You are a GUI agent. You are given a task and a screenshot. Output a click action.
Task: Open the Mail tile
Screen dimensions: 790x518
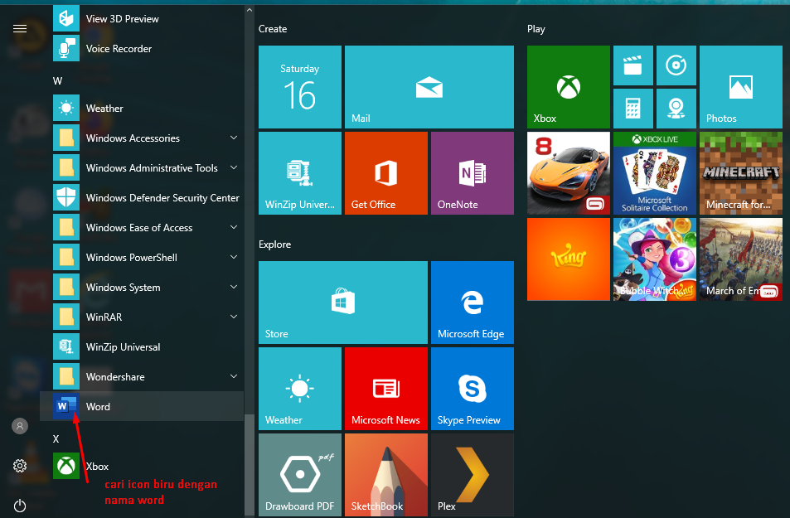tap(429, 87)
